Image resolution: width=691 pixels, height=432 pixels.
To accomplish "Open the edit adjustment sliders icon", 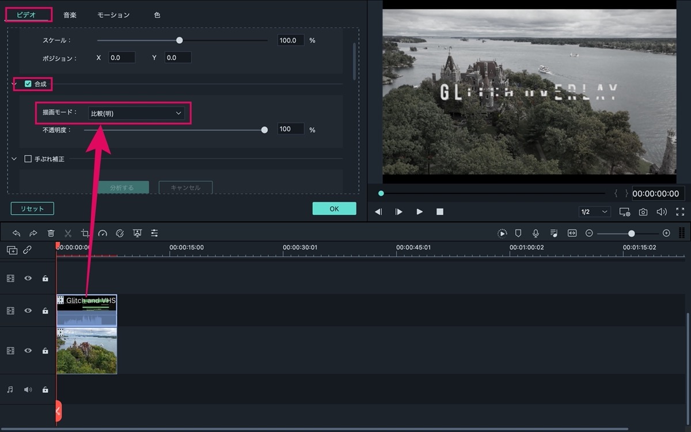I will click(x=154, y=233).
